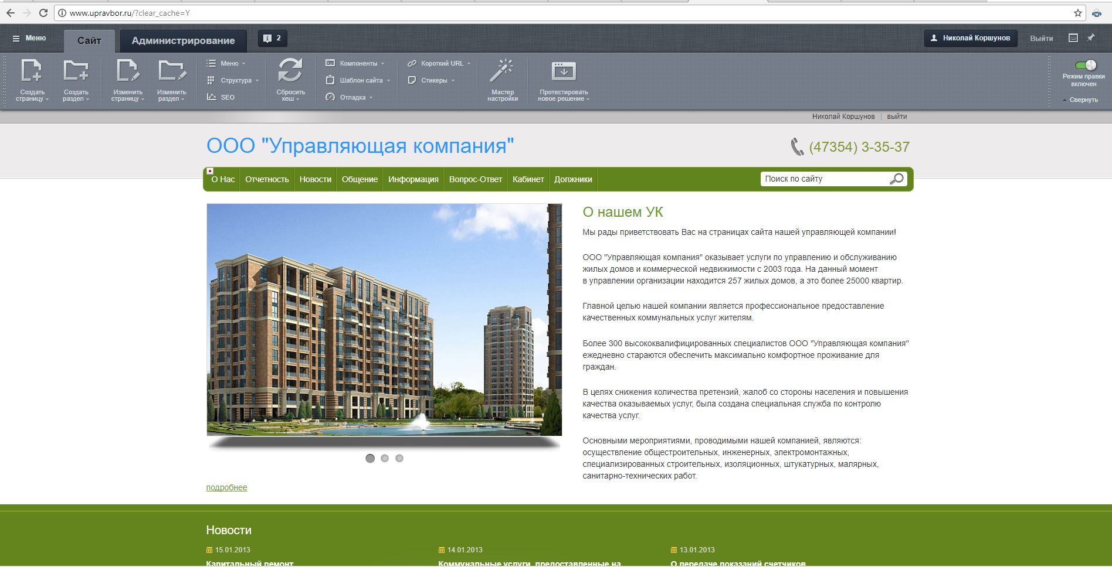Click the phone number (47354) 3-35-37
This screenshot has width=1112, height=567.
(859, 147)
